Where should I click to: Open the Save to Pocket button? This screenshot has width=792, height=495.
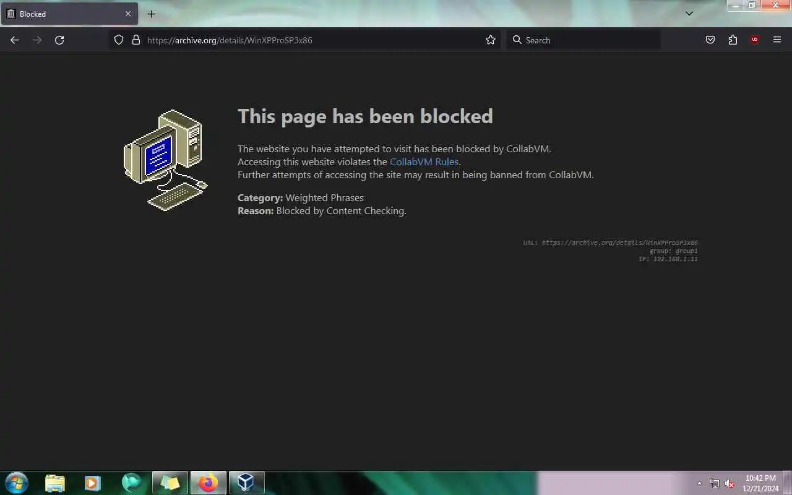pos(710,40)
